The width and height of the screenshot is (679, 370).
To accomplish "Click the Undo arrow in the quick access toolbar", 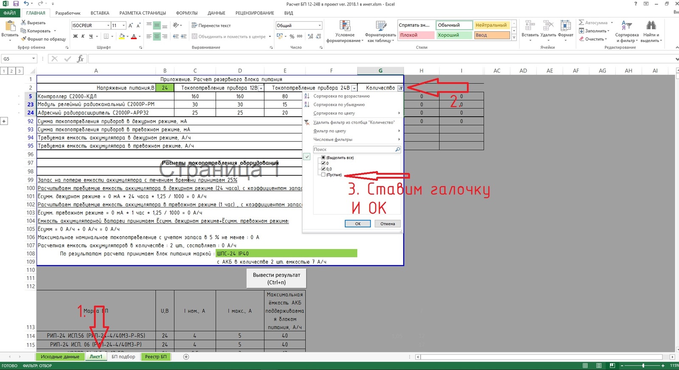I will [x=26, y=4].
